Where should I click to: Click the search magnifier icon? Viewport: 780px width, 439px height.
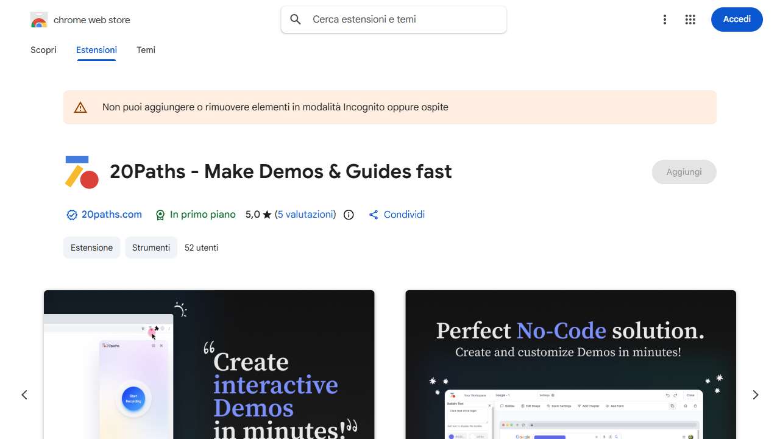tap(296, 20)
